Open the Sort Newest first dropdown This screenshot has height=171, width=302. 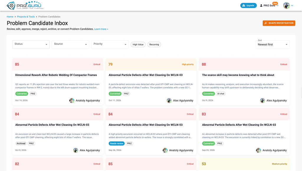273,45
